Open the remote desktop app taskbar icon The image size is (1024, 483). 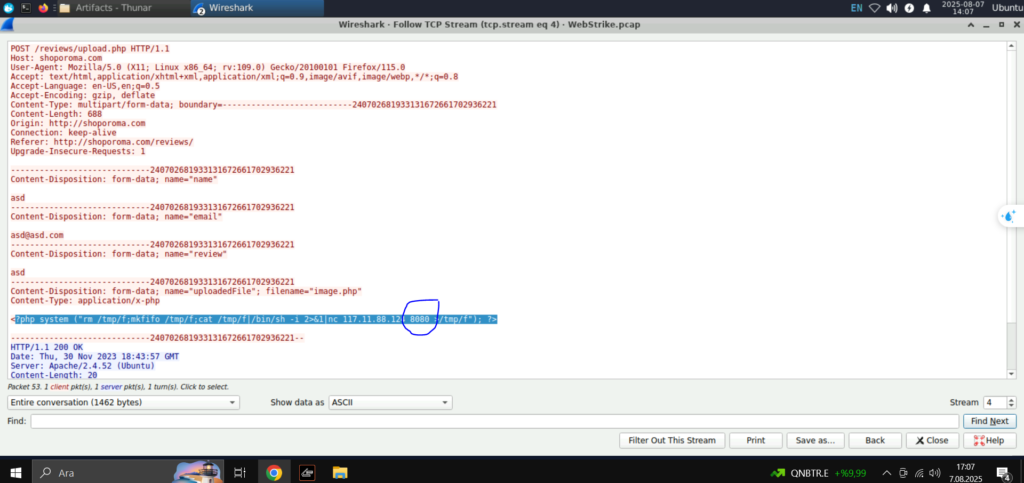point(307,472)
